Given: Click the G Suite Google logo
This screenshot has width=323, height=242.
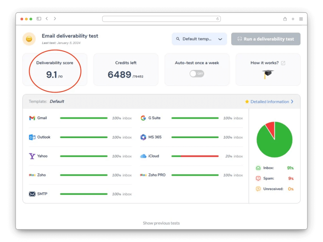Looking at the screenshot, I should tap(143, 118).
